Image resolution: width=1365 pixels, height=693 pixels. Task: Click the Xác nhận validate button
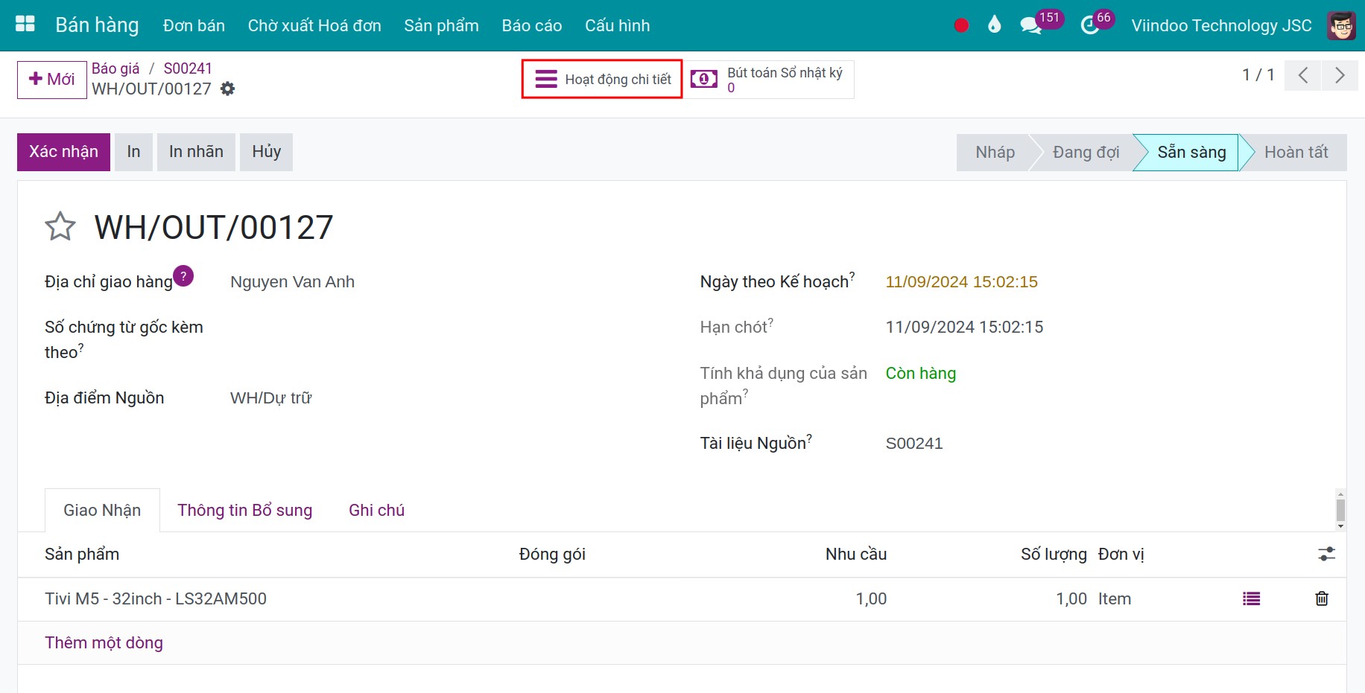[x=63, y=152]
